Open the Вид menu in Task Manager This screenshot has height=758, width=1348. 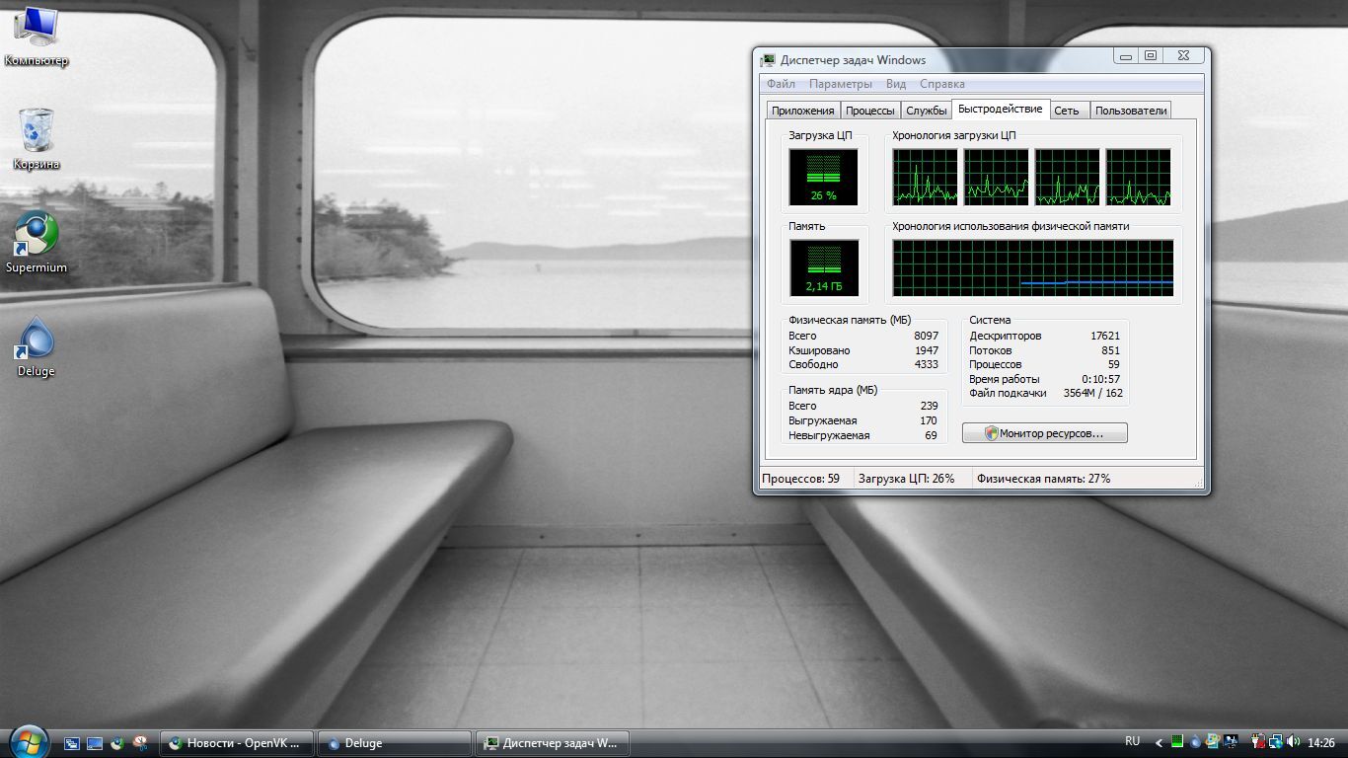[895, 84]
